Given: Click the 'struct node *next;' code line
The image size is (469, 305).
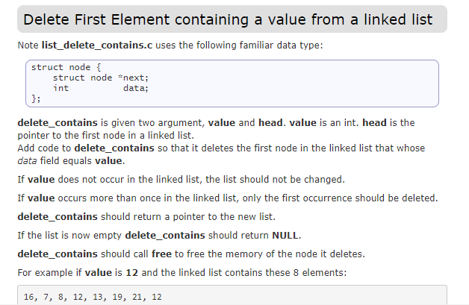Looking at the screenshot, I should pyautogui.click(x=101, y=78).
